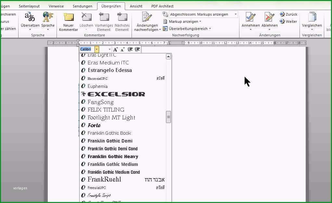The width and height of the screenshot is (332, 203).
Task: Switch to the Seitenlayout tab
Action: (x=29, y=6)
